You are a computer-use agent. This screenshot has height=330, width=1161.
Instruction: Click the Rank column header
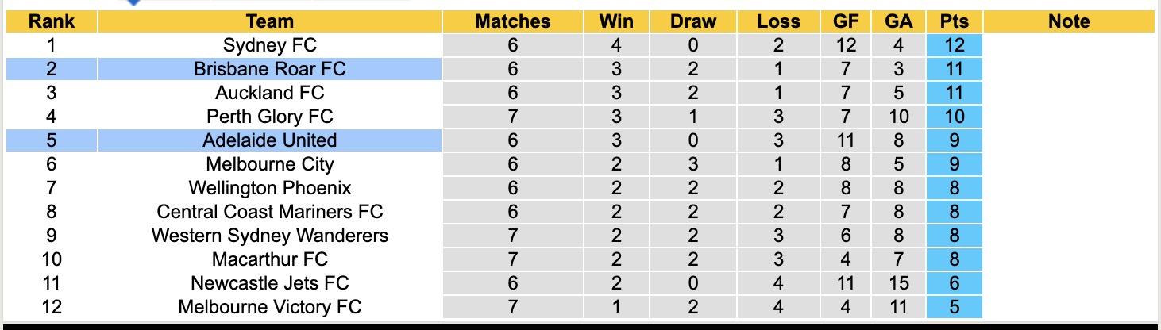coord(52,21)
